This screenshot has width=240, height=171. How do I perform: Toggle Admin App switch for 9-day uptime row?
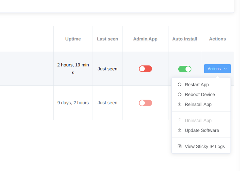(x=145, y=103)
